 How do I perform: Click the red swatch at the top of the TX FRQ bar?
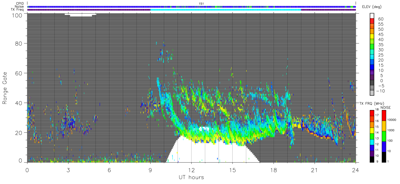[x=372, y=113]
